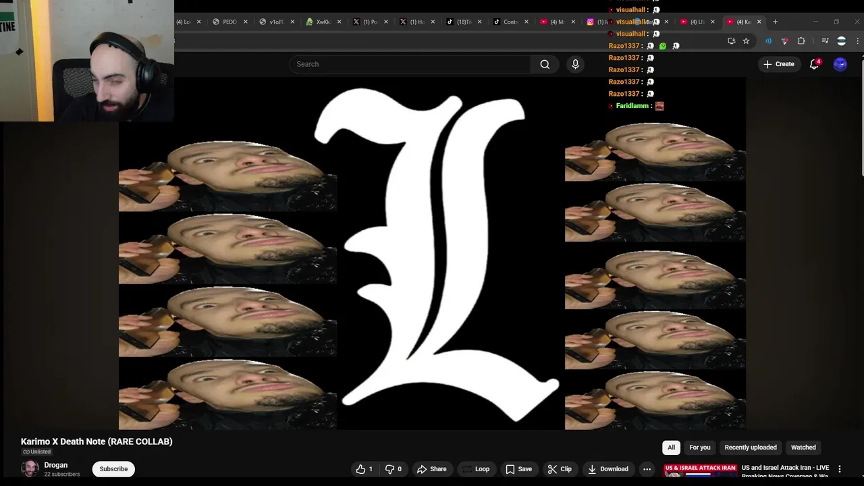
Task: Click the 22 subscribers text
Action: [62, 475]
